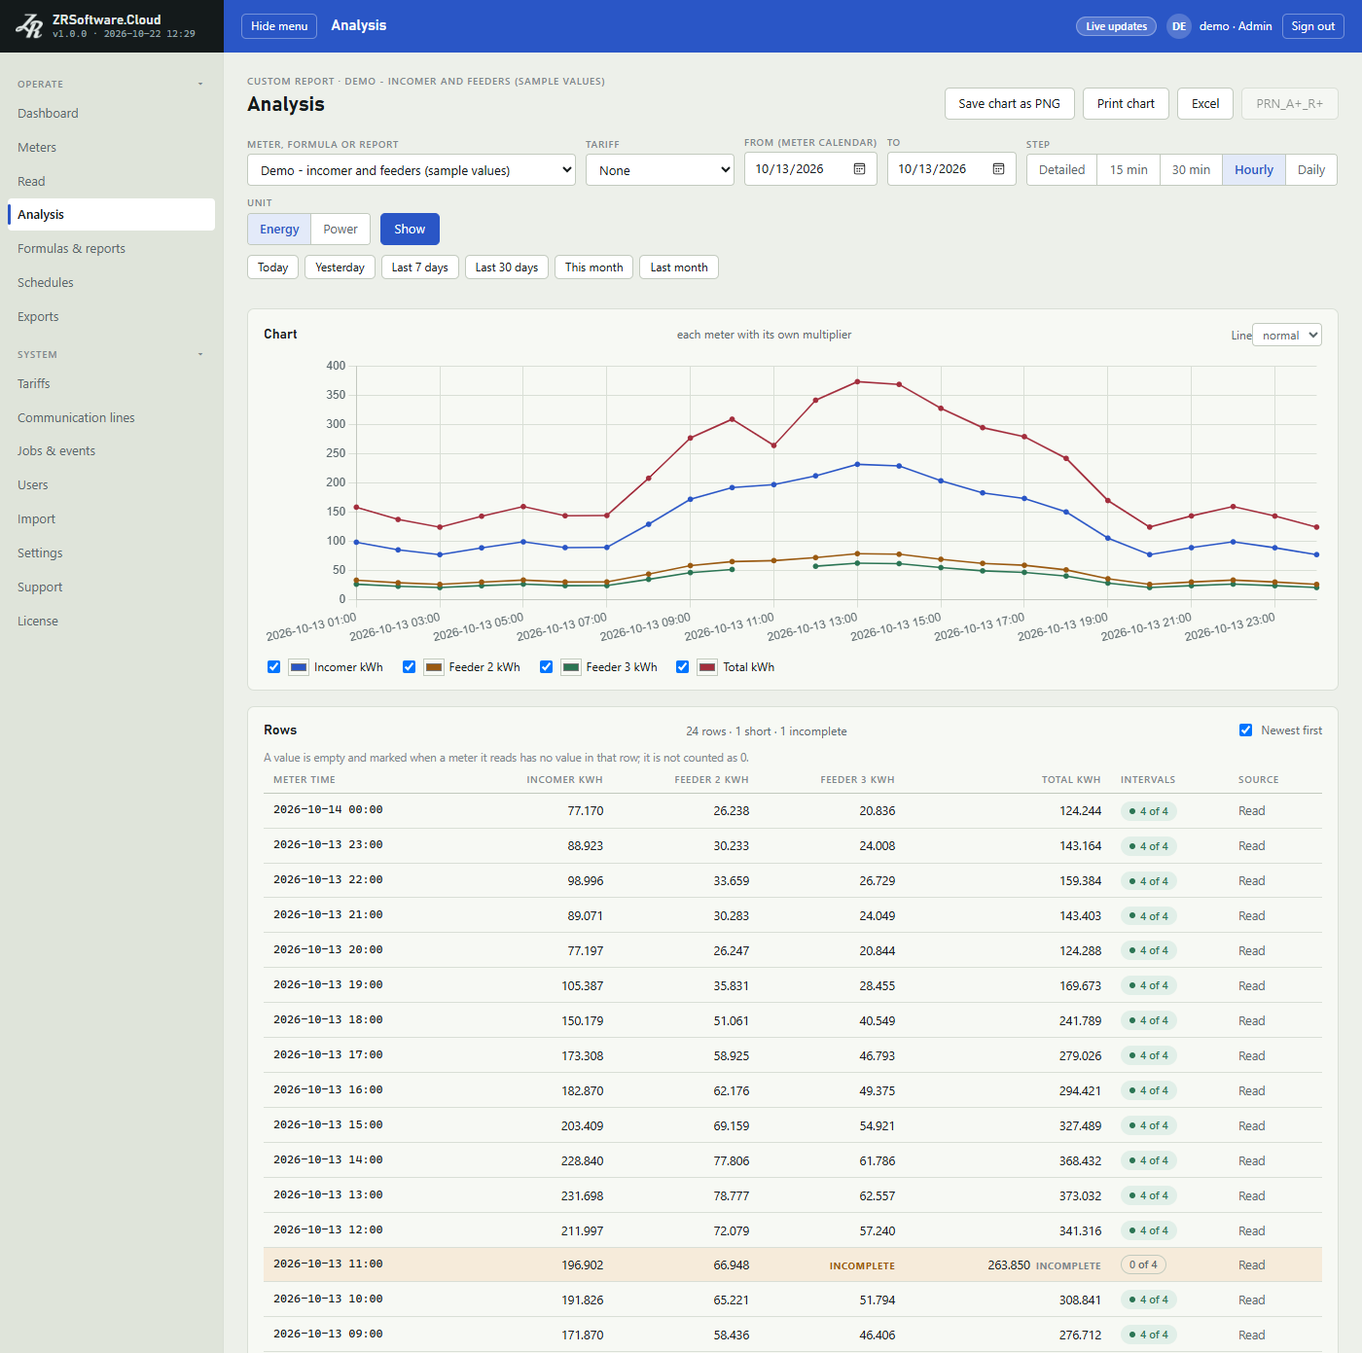Uncheck the Newest first checkbox

pyautogui.click(x=1246, y=730)
